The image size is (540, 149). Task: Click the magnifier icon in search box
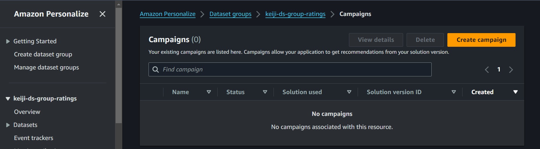156,70
